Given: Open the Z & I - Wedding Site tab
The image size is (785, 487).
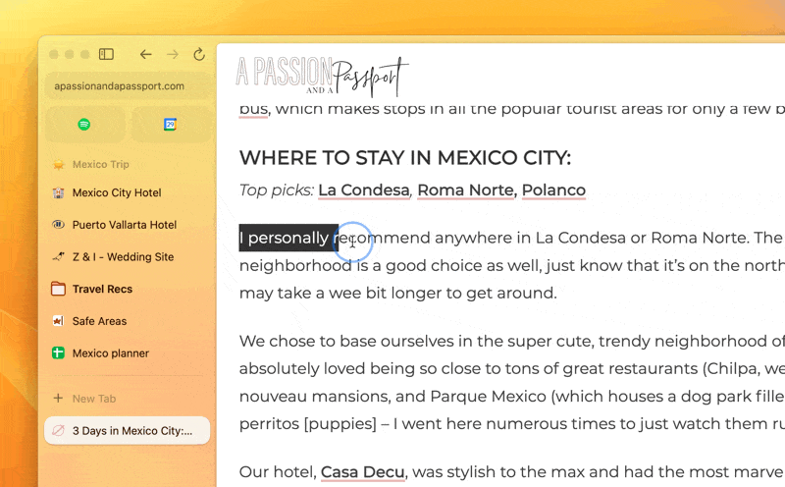Looking at the screenshot, I should tap(128, 257).
